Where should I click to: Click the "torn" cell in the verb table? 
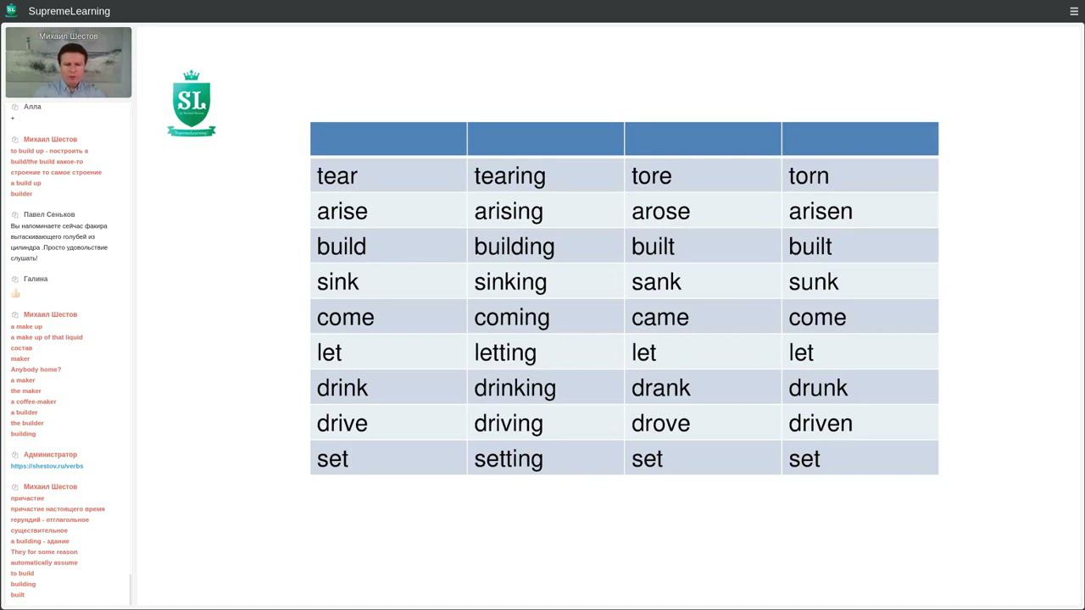coord(860,176)
